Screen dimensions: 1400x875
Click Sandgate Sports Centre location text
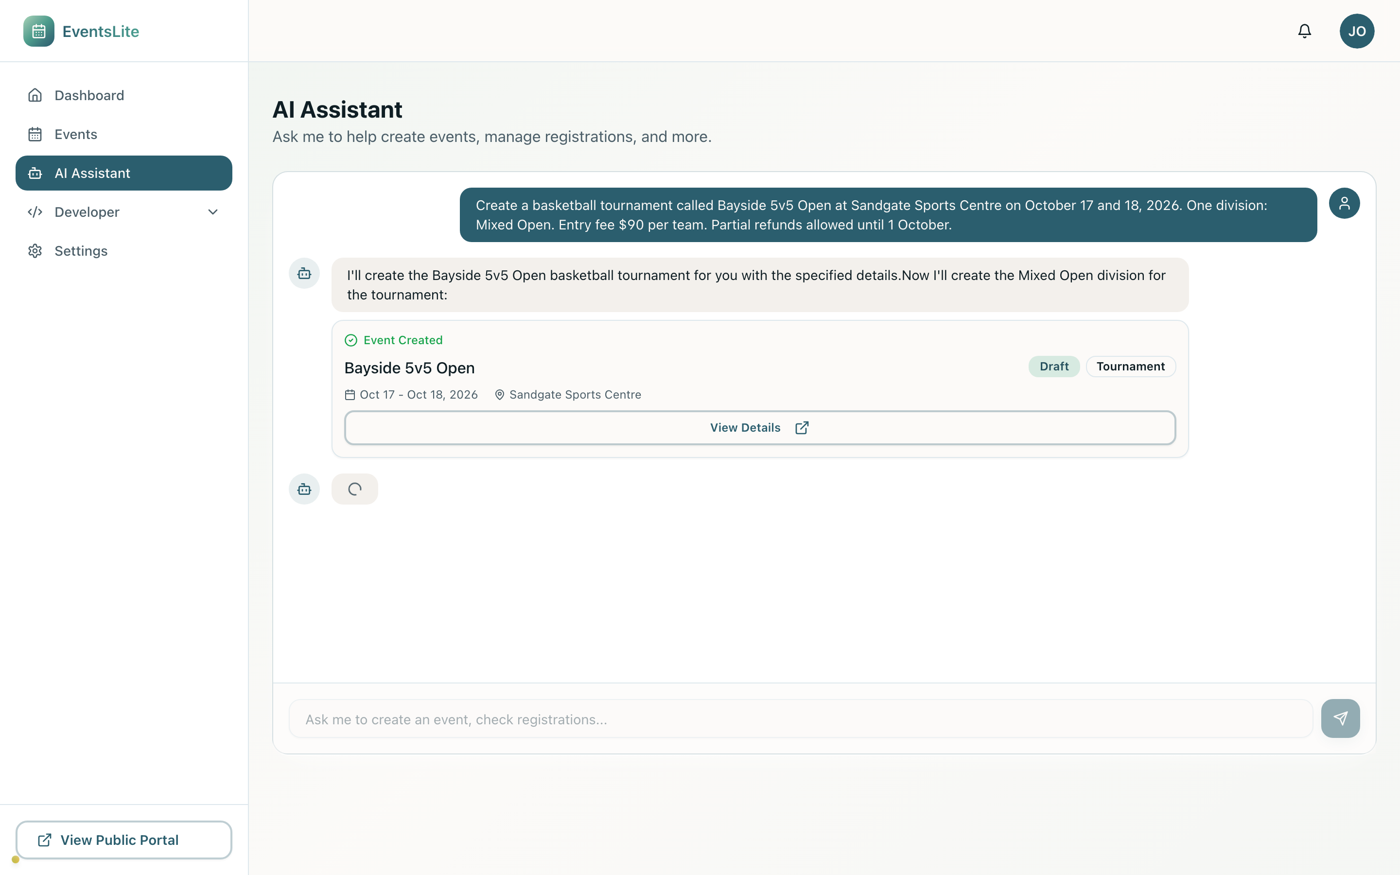pos(575,395)
